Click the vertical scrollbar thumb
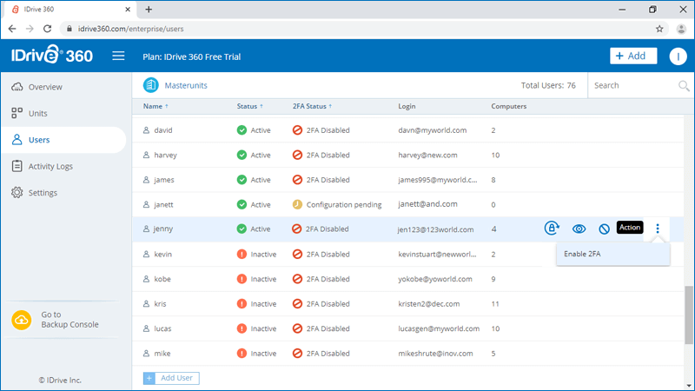 [x=689, y=315]
